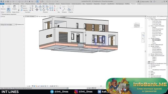Click the ViewCube in the 3D view
Image resolution: width=168 pixels, height=94 pixels.
tap(137, 25)
